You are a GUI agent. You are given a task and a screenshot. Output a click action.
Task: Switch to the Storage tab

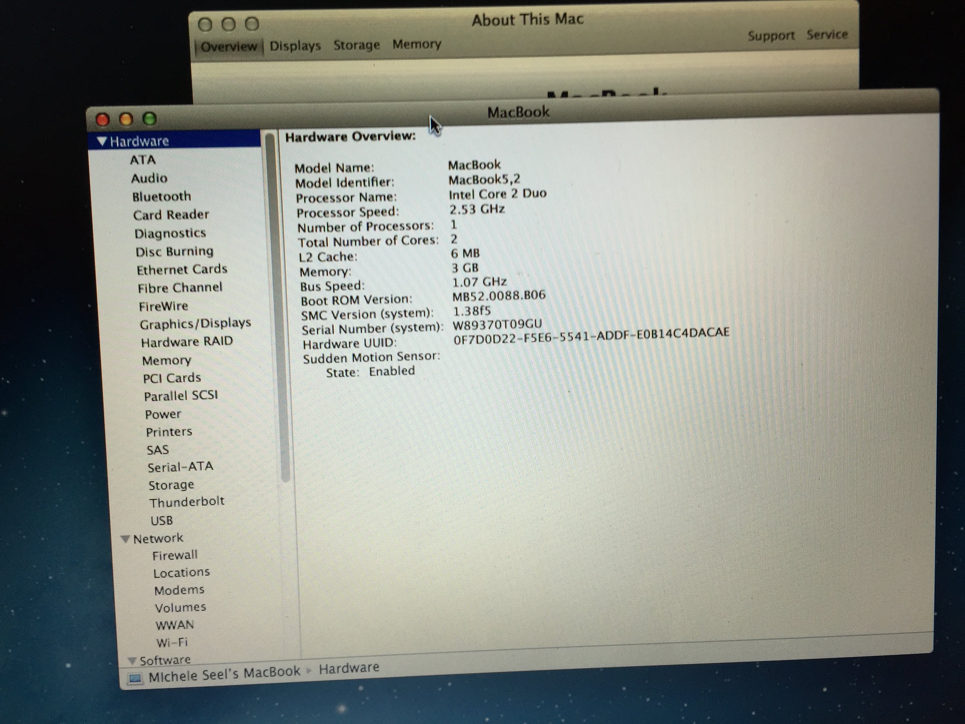point(357,45)
